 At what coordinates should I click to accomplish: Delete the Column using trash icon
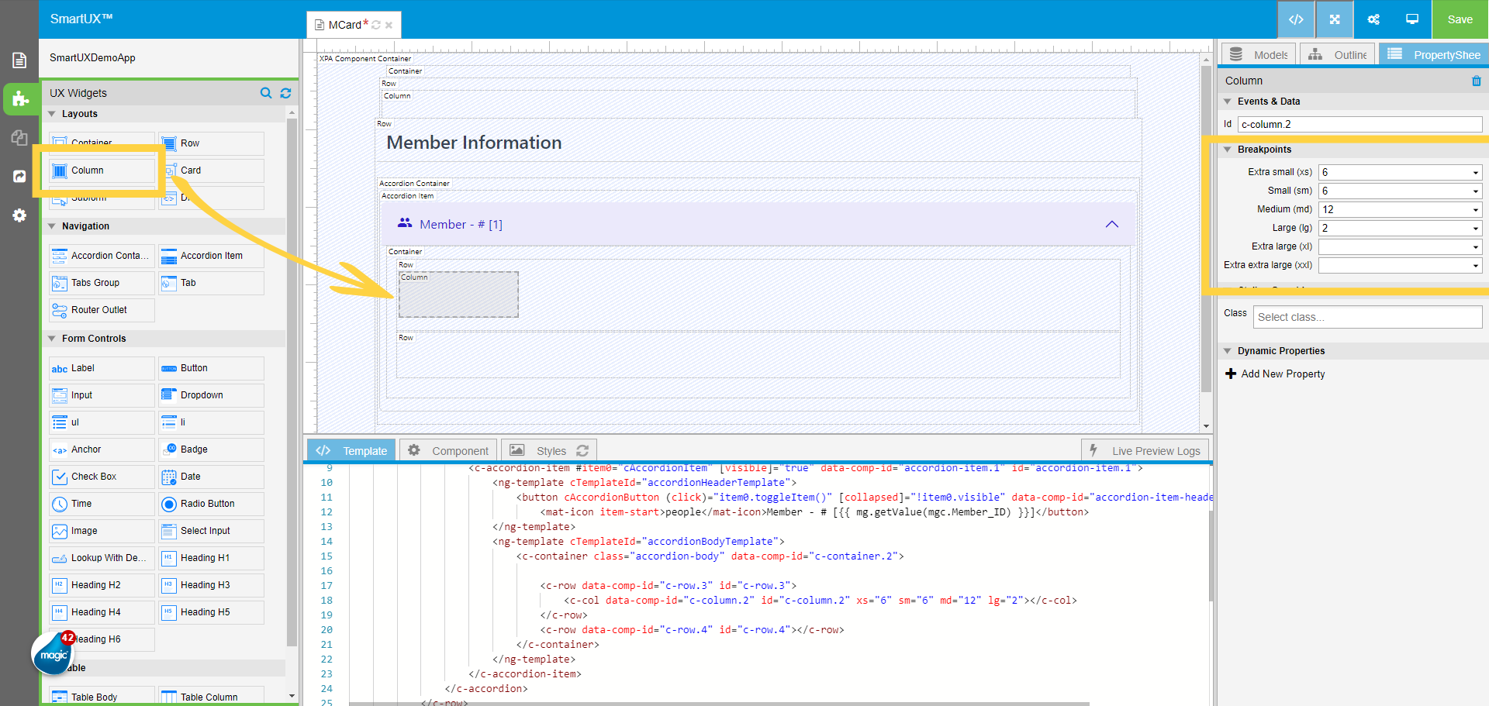(x=1476, y=81)
